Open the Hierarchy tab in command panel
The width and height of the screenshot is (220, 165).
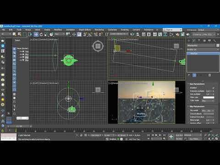[199, 41]
